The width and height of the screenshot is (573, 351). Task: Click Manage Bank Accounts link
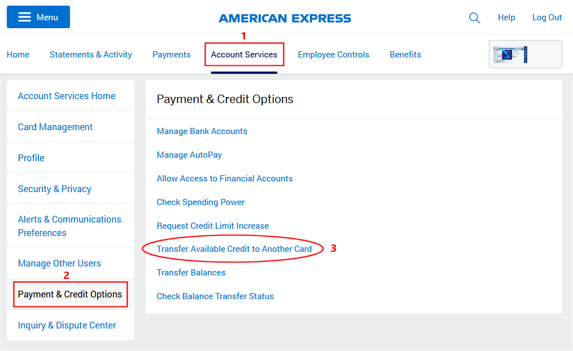click(202, 131)
